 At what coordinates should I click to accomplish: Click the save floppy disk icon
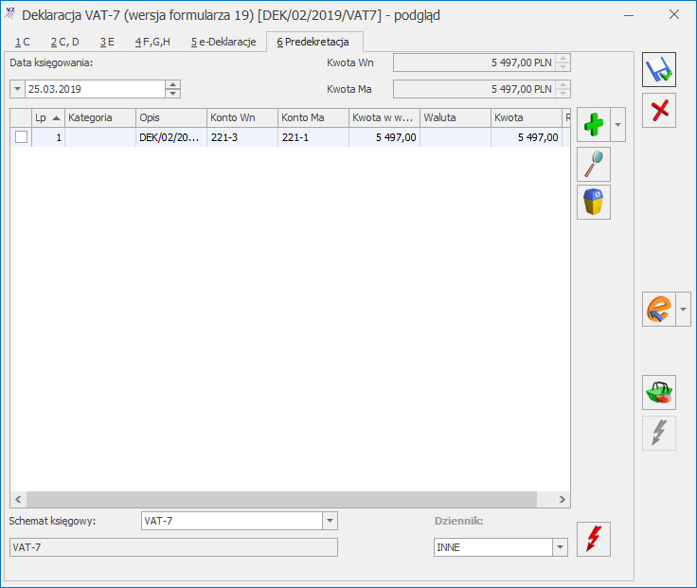click(659, 70)
